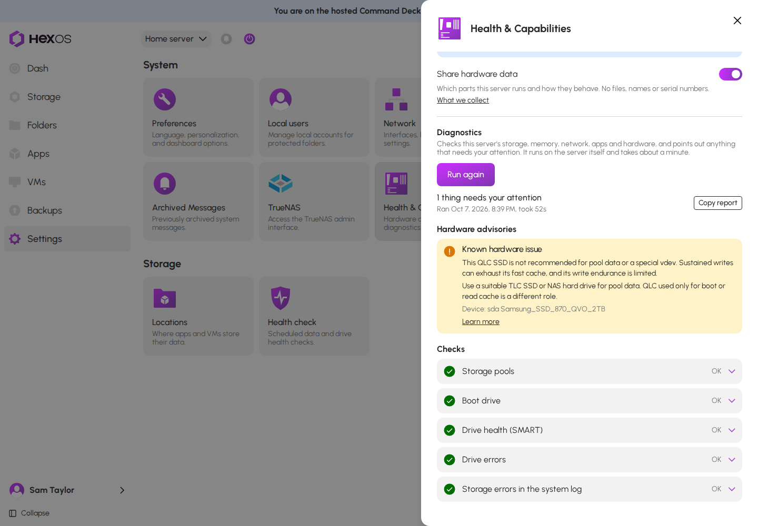
Task: Open the TrueNAS logo tile
Action: (x=281, y=184)
